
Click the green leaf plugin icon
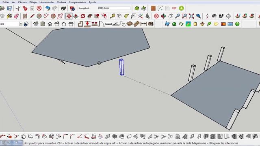209,24
